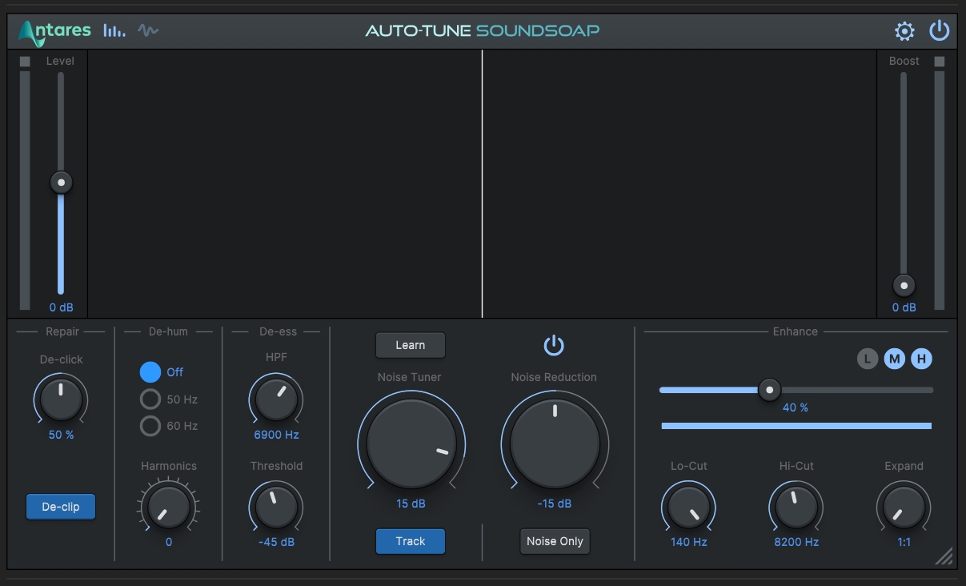Click the Harmonics knob

[169, 506]
